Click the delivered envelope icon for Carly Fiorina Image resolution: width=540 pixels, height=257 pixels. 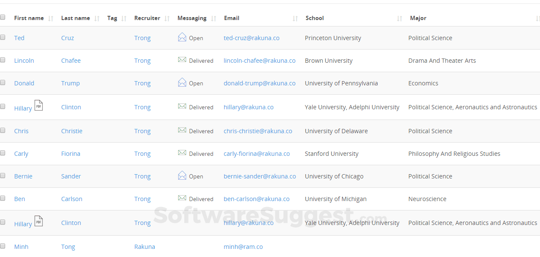pyautogui.click(x=182, y=153)
